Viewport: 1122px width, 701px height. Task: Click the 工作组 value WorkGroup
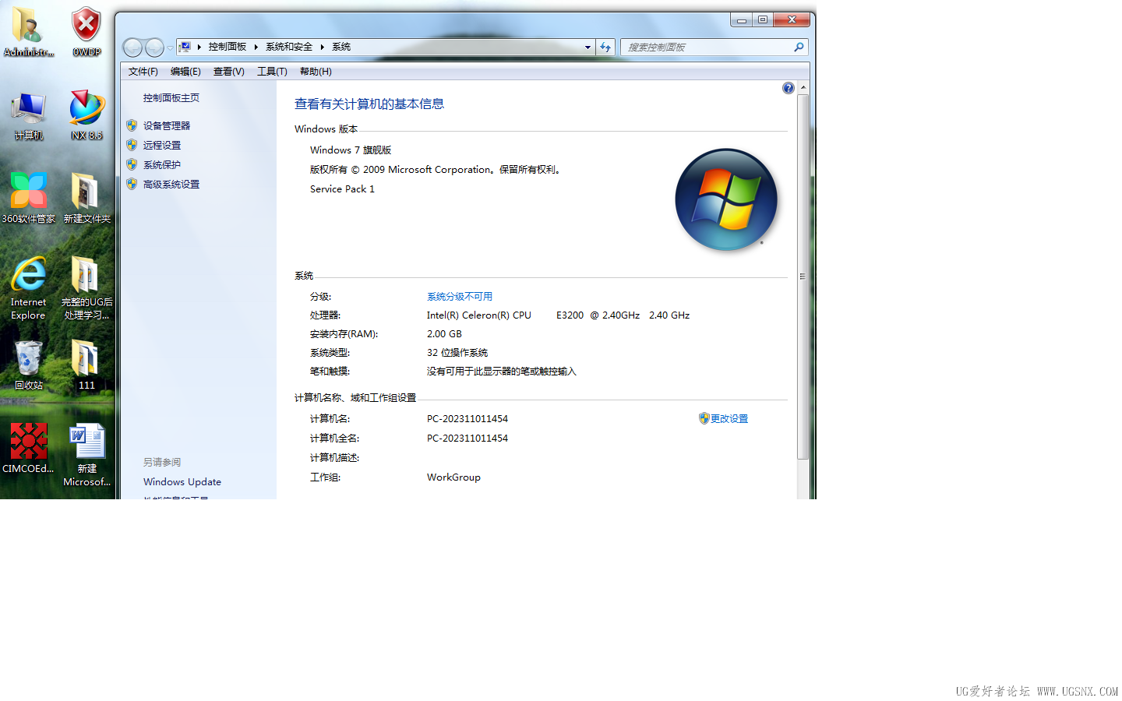click(453, 477)
